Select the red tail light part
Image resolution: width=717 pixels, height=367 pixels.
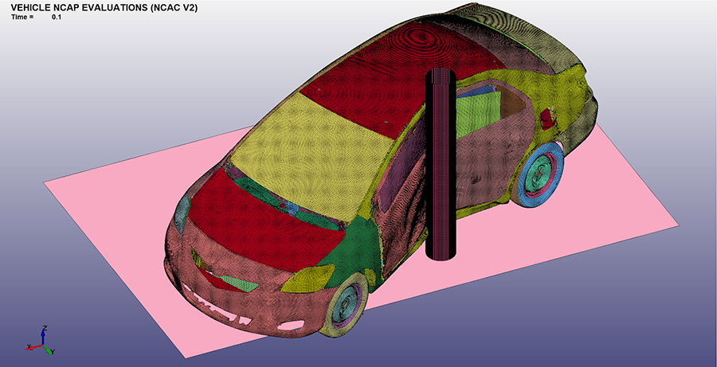(547, 119)
